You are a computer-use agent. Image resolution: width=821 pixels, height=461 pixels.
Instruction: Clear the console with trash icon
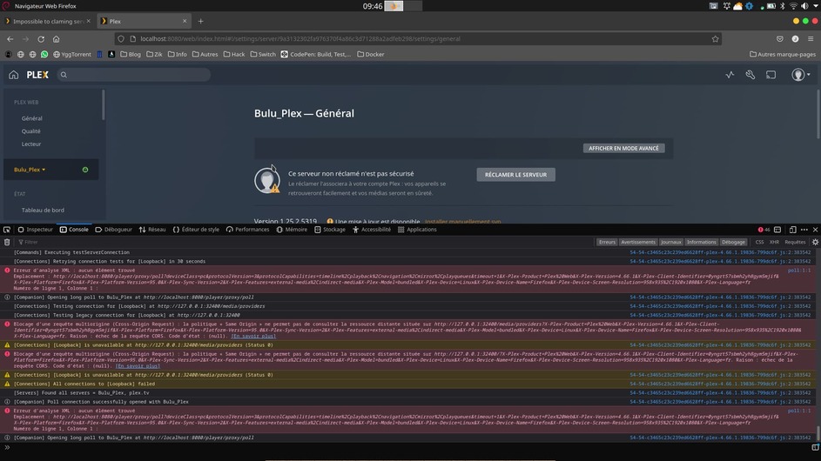pyautogui.click(x=7, y=242)
